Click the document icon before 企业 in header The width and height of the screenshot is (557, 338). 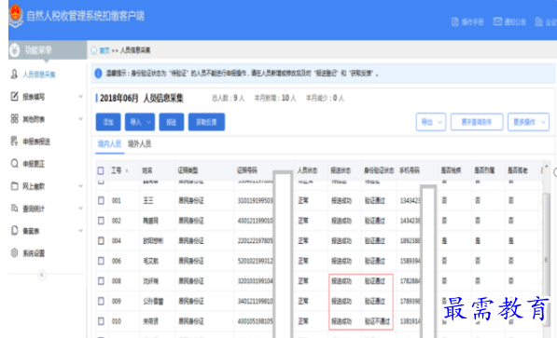(539, 22)
